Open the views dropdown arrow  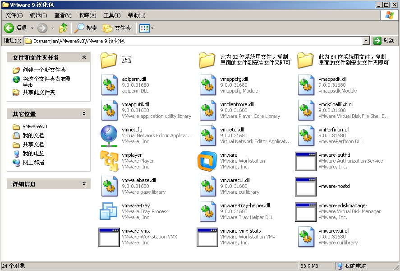click(152, 28)
